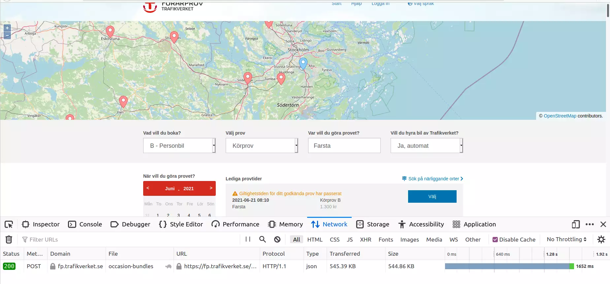Click the Farsta location field
The width and height of the screenshot is (610, 284).
[x=344, y=145]
